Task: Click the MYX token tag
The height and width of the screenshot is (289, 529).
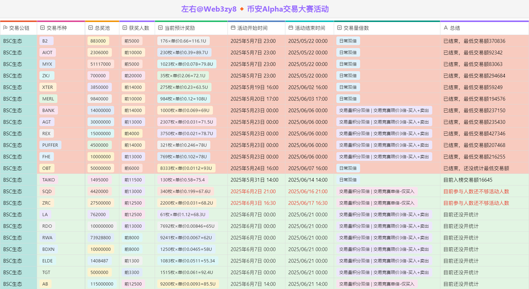Action: tap(47, 64)
